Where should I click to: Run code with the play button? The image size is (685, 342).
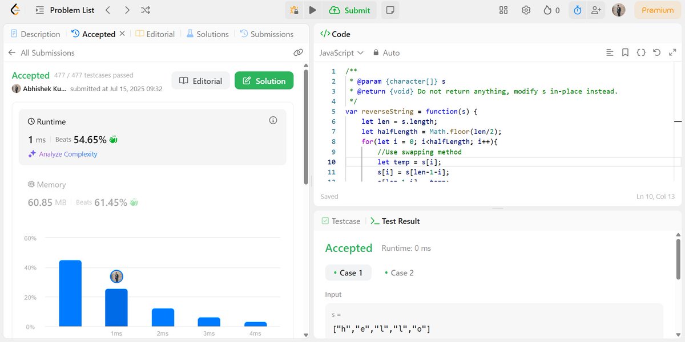[x=313, y=10]
